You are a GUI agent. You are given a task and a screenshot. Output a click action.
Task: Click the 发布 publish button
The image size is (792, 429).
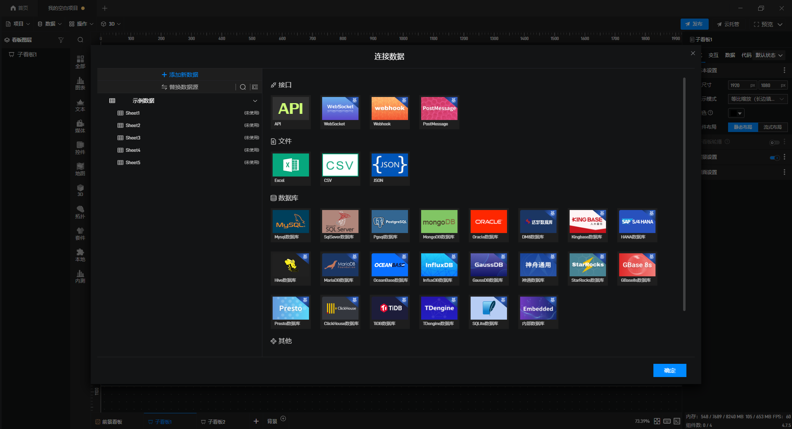695,24
